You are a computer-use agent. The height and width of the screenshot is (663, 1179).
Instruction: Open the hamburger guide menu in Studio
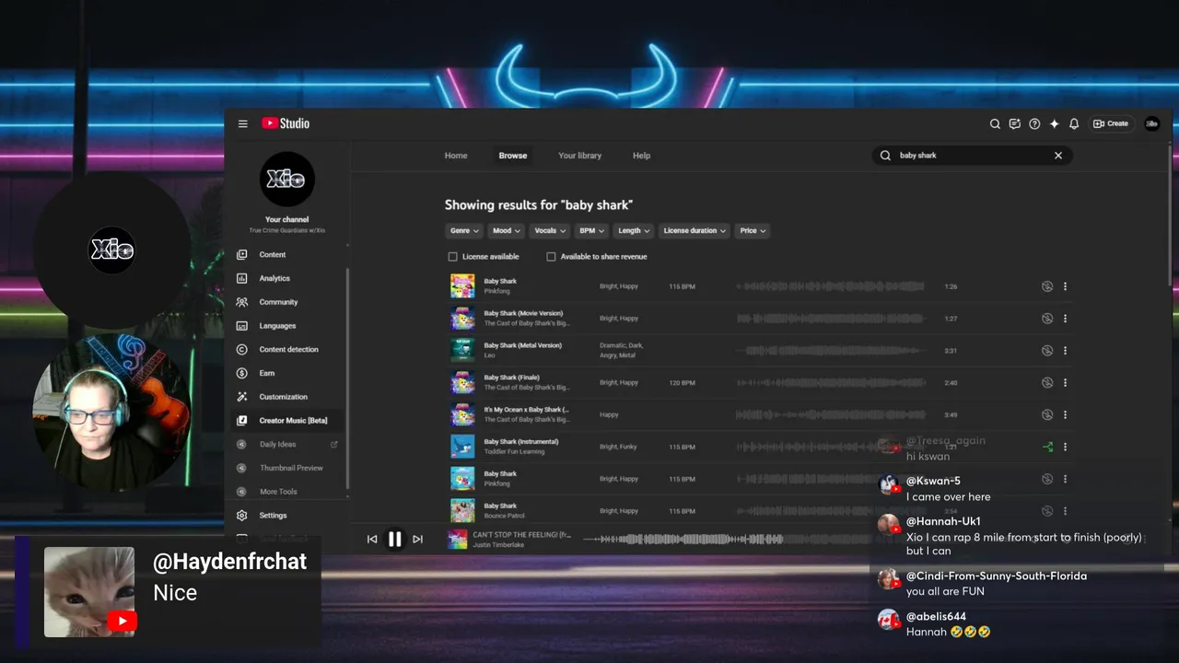pyautogui.click(x=243, y=123)
